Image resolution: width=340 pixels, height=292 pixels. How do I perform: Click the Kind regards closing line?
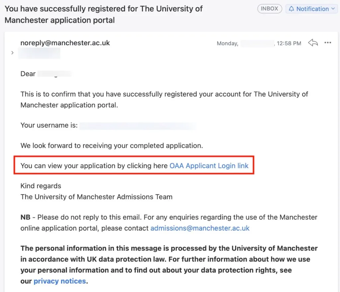41,186
